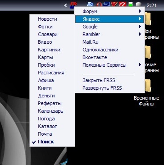This screenshot has width=164, height=165.
Task: Select Mail.Ru in the menu
Action: pos(110,42)
